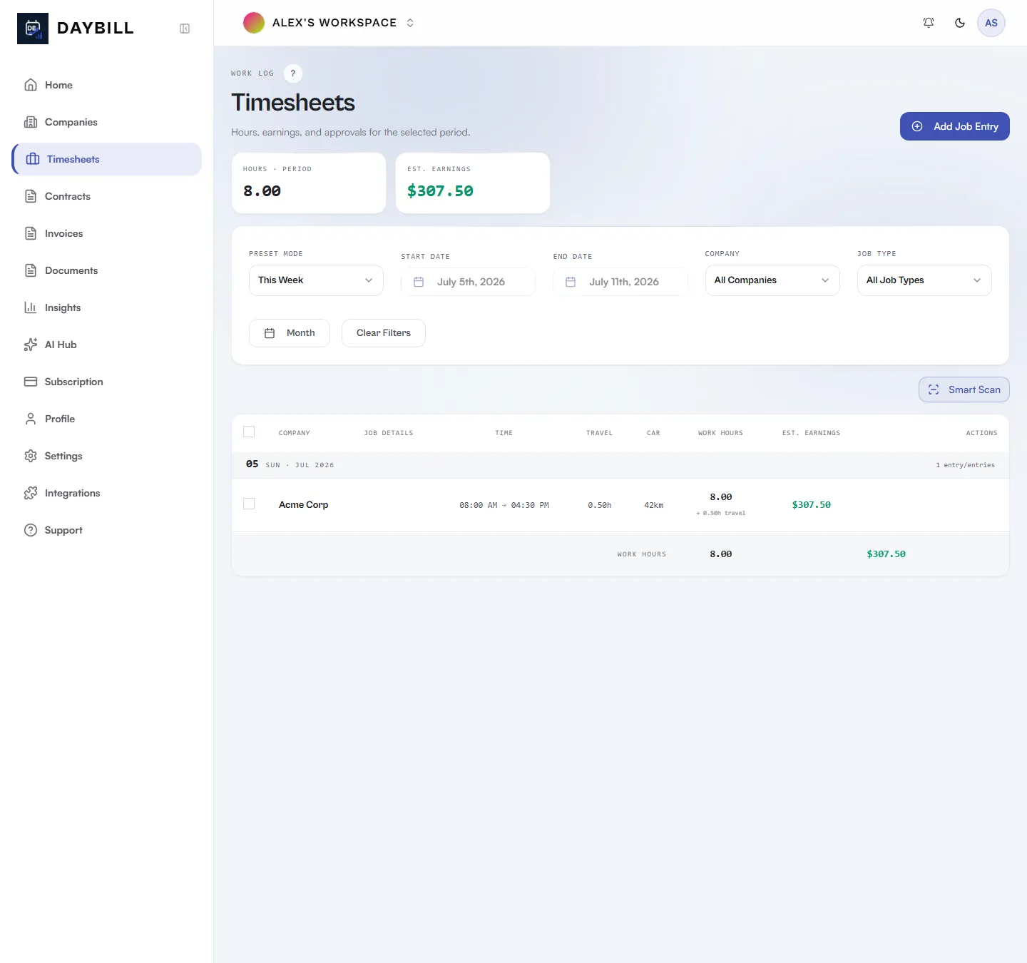
Task: Collapse the sidebar panel icon
Action: point(185,29)
